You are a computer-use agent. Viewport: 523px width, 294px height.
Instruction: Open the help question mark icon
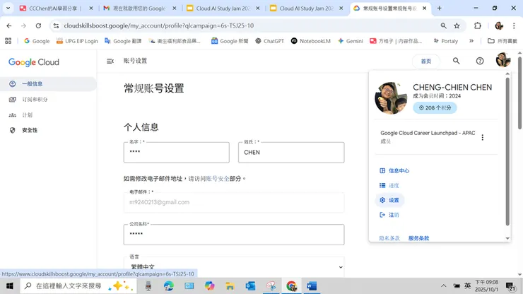[480, 61]
